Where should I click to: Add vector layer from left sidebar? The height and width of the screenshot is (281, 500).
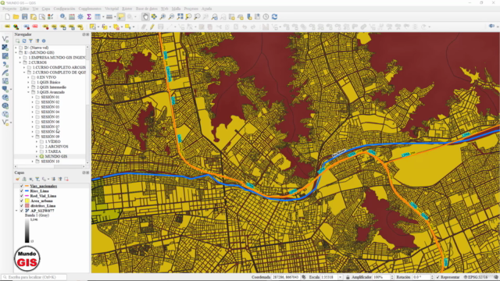(x=5, y=39)
